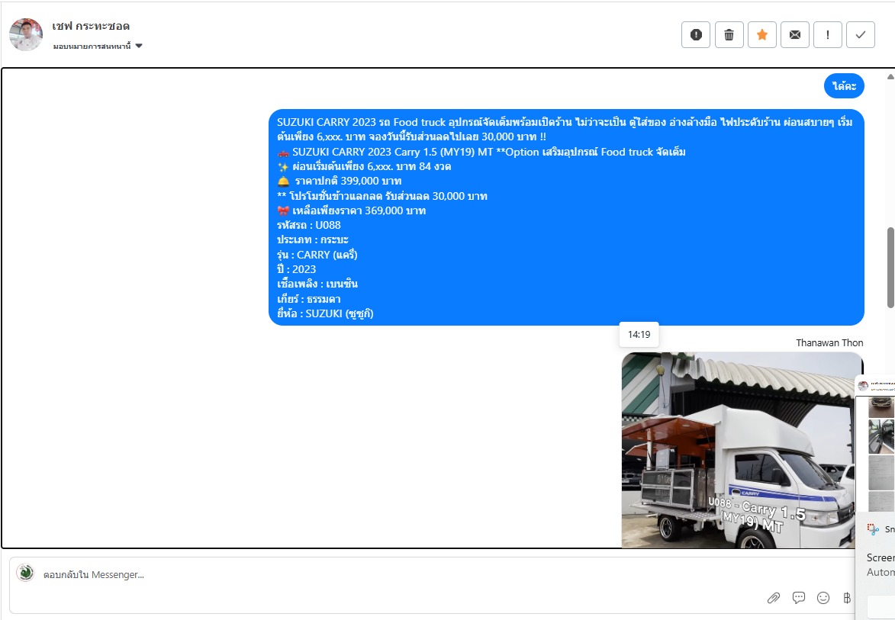The image size is (895, 620).
Task: Click the เชื้อเพลิง : เบนซิน line
Action: (317, 284)
